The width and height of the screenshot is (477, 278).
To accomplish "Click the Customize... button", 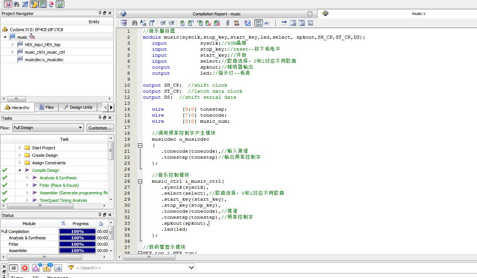I will (100, 128).
